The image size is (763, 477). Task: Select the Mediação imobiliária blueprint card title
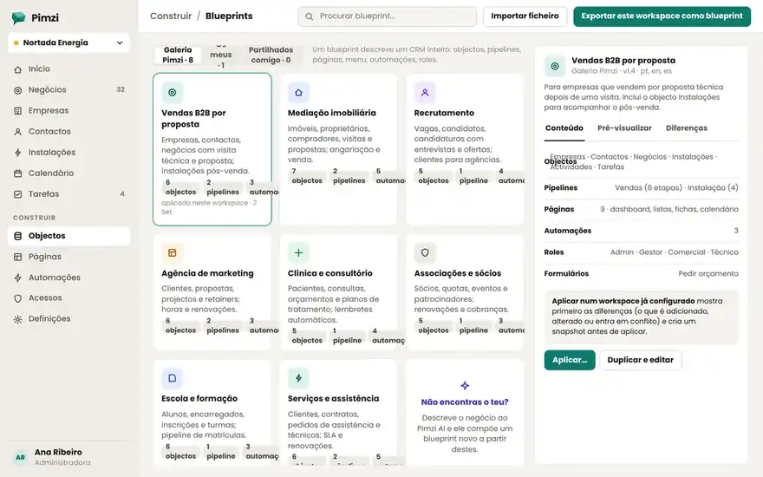(x=332, y=113)
